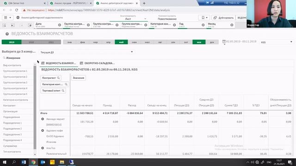Toggle year 2020 filter

click(x=31, y=42)
